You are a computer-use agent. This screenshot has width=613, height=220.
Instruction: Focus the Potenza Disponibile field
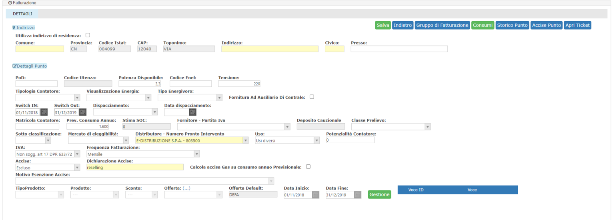[x=140, y=84]
